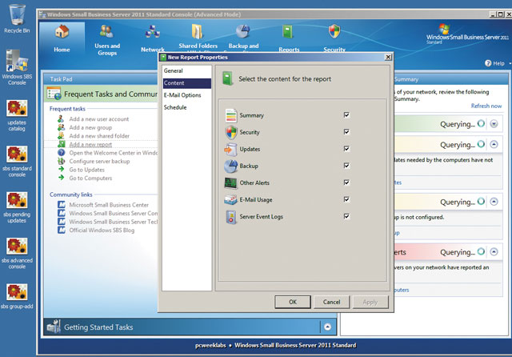This screenshot has height=357, width=512.
Task: Click Refresh now link in summary
Action: (x=486, y=106)
